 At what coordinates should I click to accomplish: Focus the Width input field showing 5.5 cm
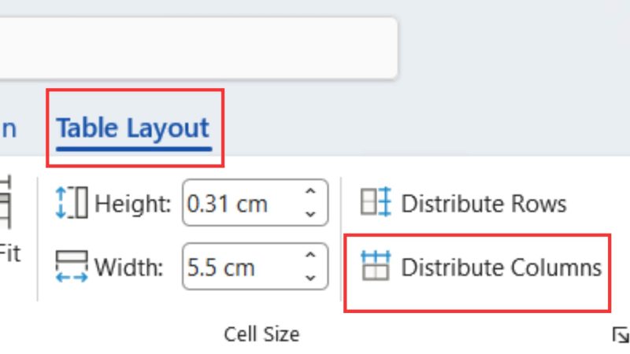(255, 267)
